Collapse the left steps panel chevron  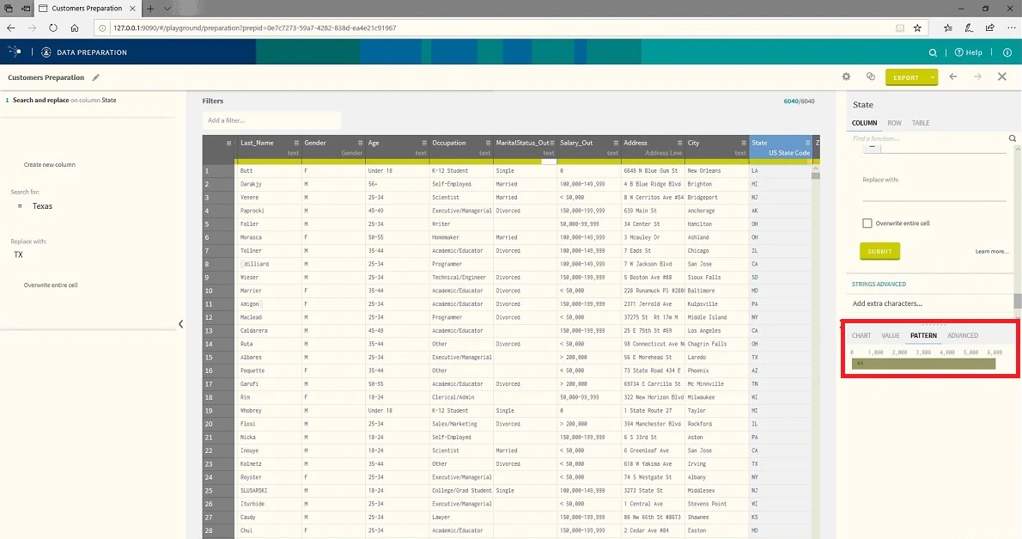pos(180,324)
